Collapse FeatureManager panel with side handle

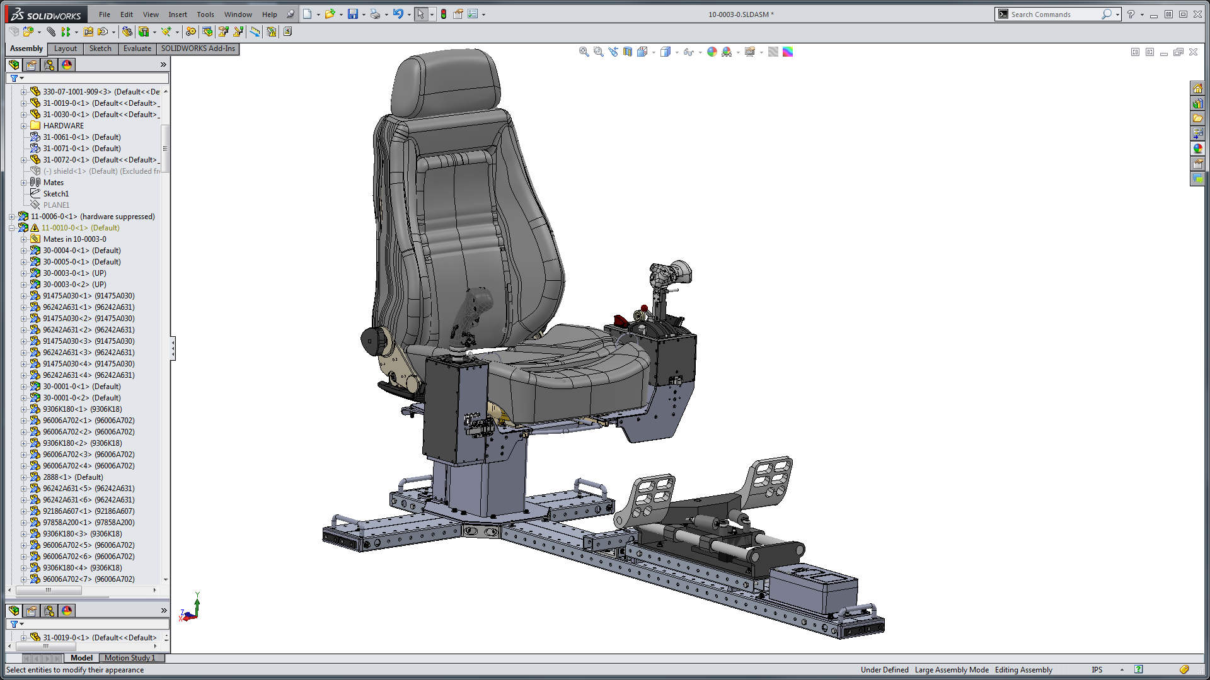[173, 348]
